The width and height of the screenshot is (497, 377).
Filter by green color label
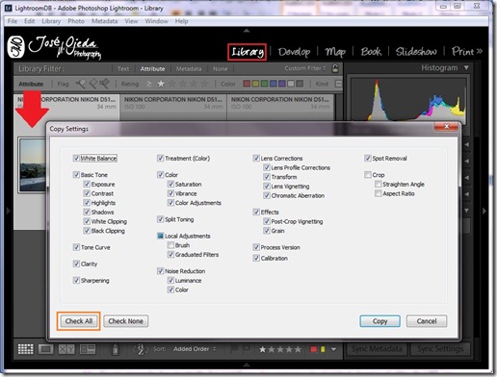pyautogui.click(x=264, y=84)
